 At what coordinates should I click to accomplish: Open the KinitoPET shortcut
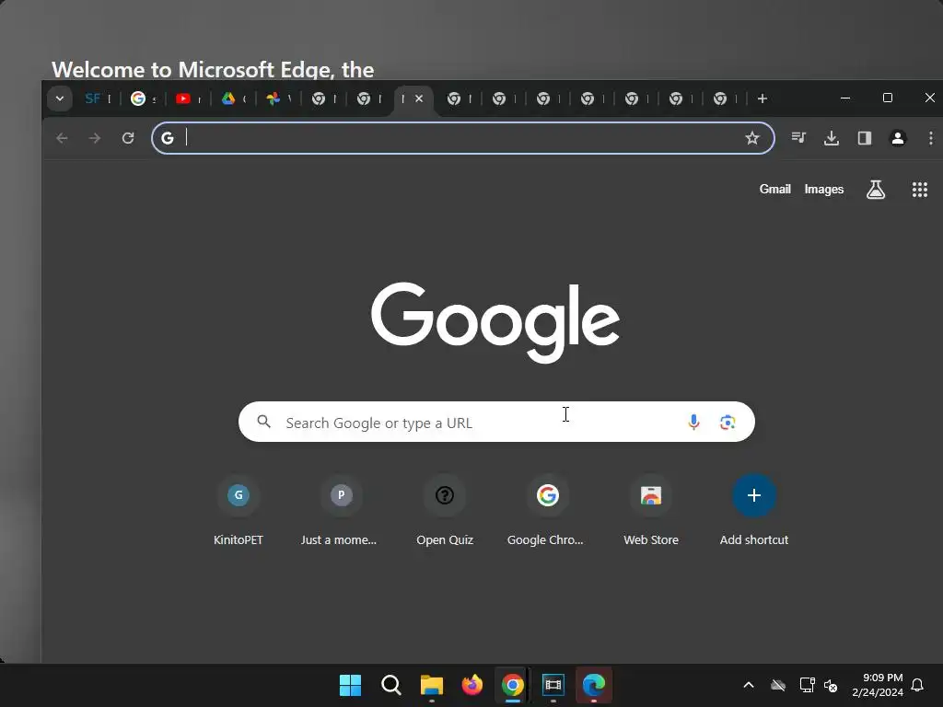pos(239,511)
